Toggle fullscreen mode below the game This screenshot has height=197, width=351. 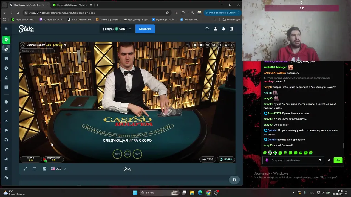(x=25, y=169)
